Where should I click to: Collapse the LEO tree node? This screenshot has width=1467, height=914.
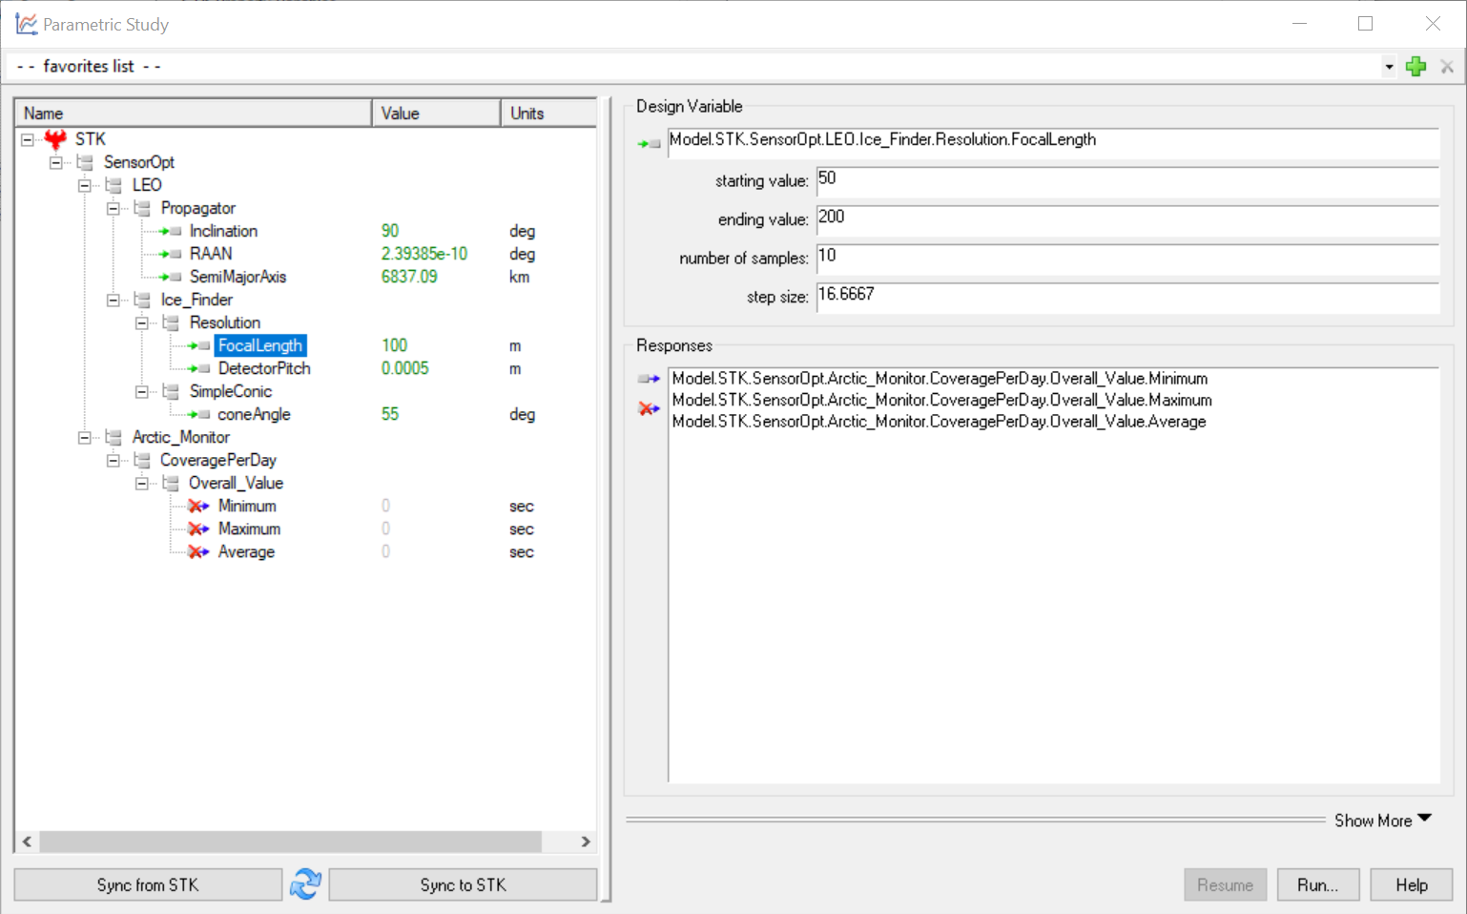(x=85, y=185)
